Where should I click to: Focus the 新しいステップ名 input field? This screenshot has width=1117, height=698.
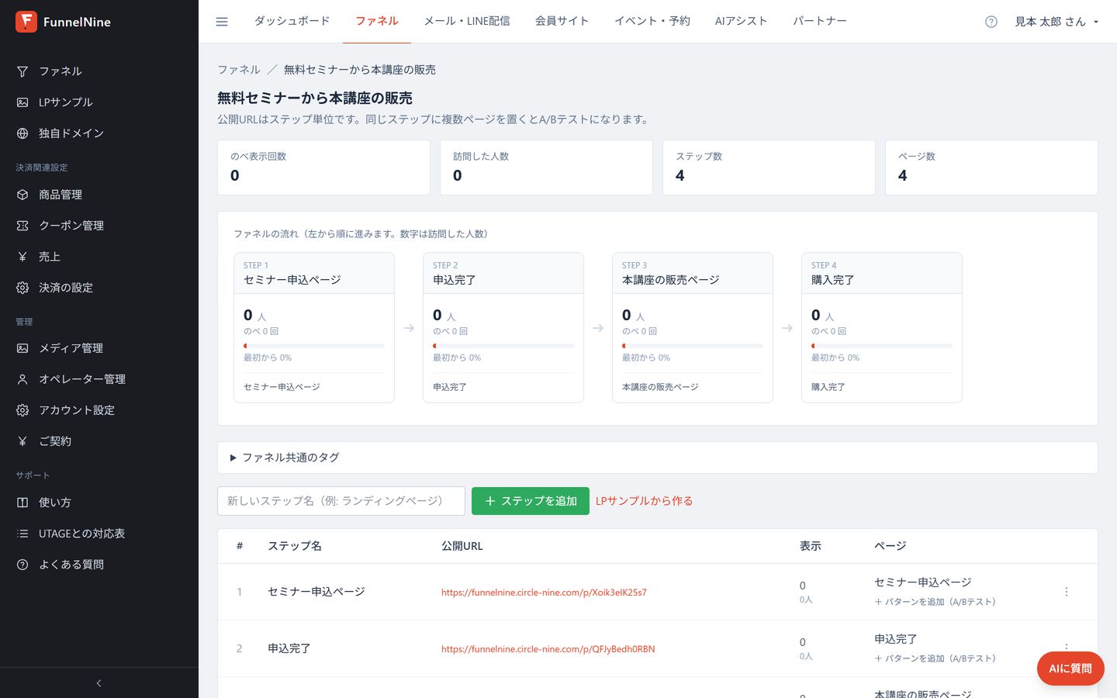click(x=341, y=501)
